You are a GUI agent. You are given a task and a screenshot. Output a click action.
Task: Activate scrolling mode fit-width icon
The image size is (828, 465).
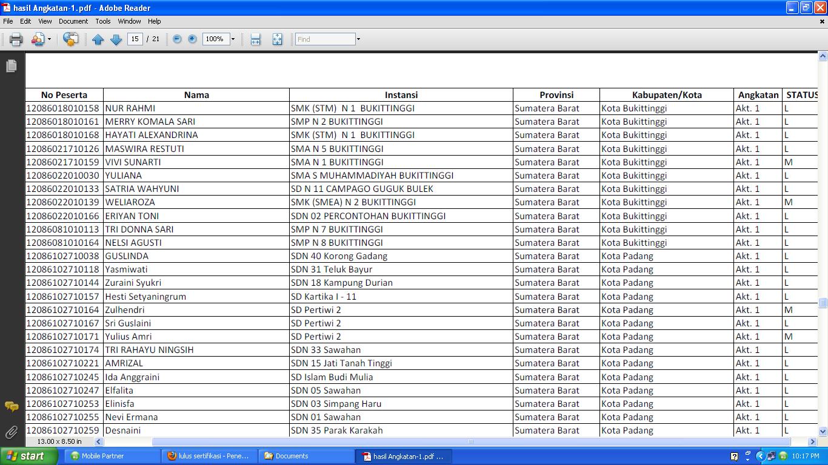coord(255,39)
